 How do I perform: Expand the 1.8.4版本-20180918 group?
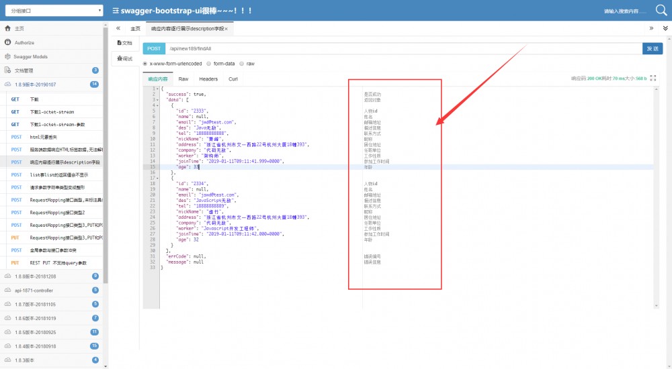coord(52,346)
